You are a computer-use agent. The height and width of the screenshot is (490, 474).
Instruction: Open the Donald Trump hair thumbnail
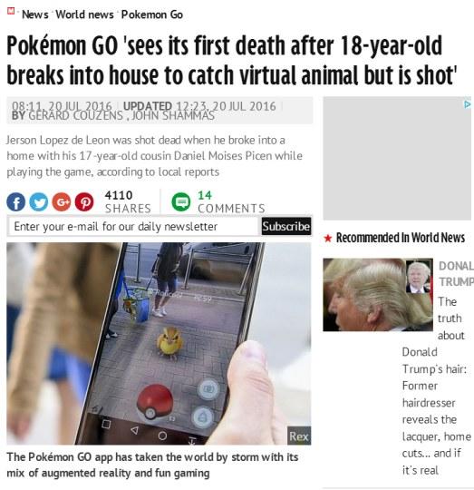(378, 295)
